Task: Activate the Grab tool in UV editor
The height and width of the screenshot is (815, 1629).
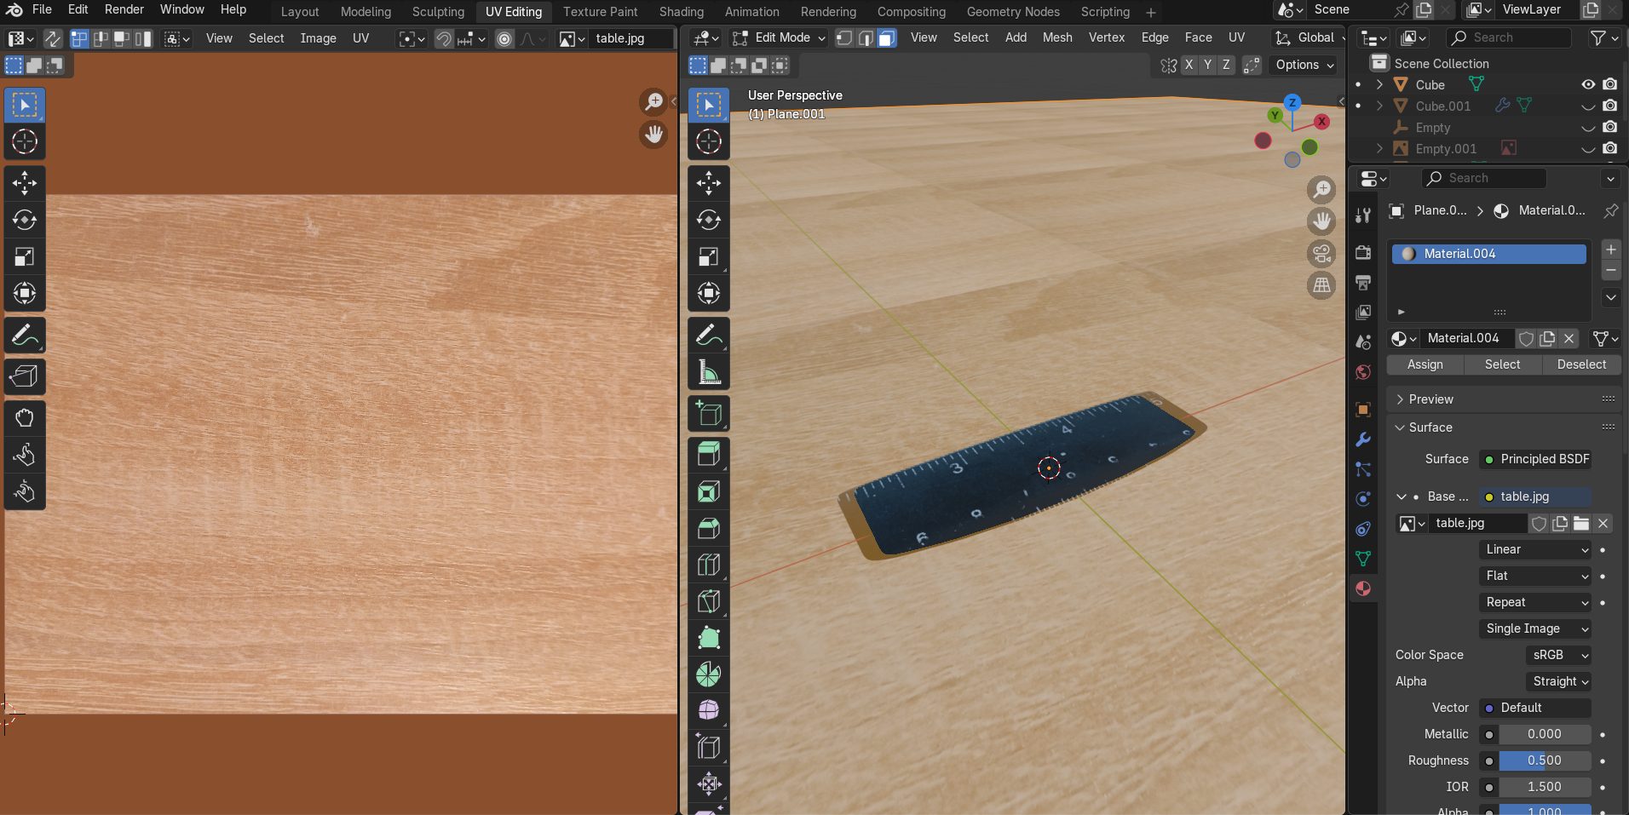Action: point(25,417)
